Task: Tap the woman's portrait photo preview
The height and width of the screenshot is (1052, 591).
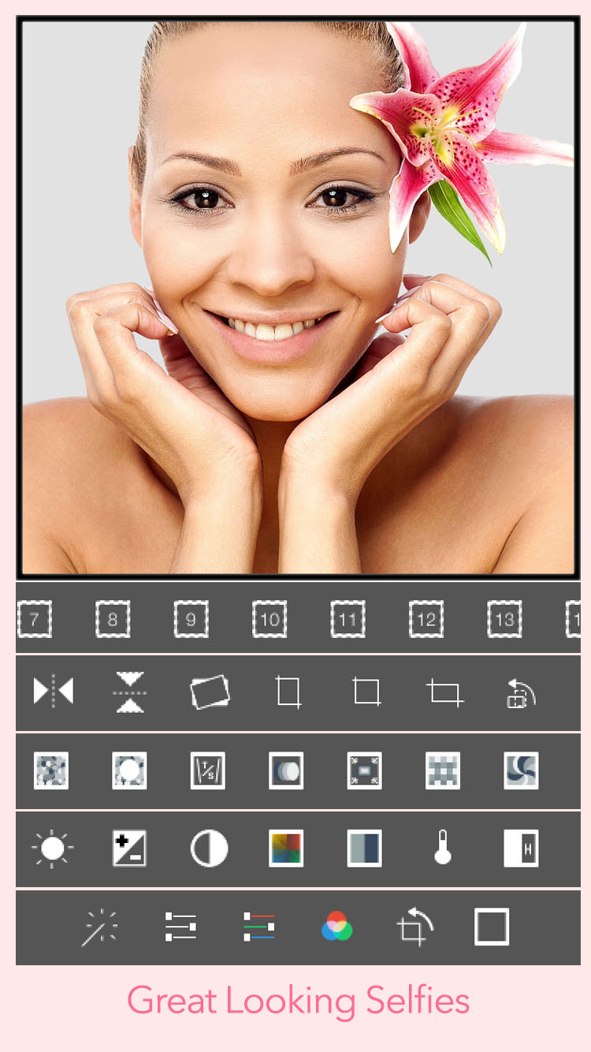Action: point(298,297)
